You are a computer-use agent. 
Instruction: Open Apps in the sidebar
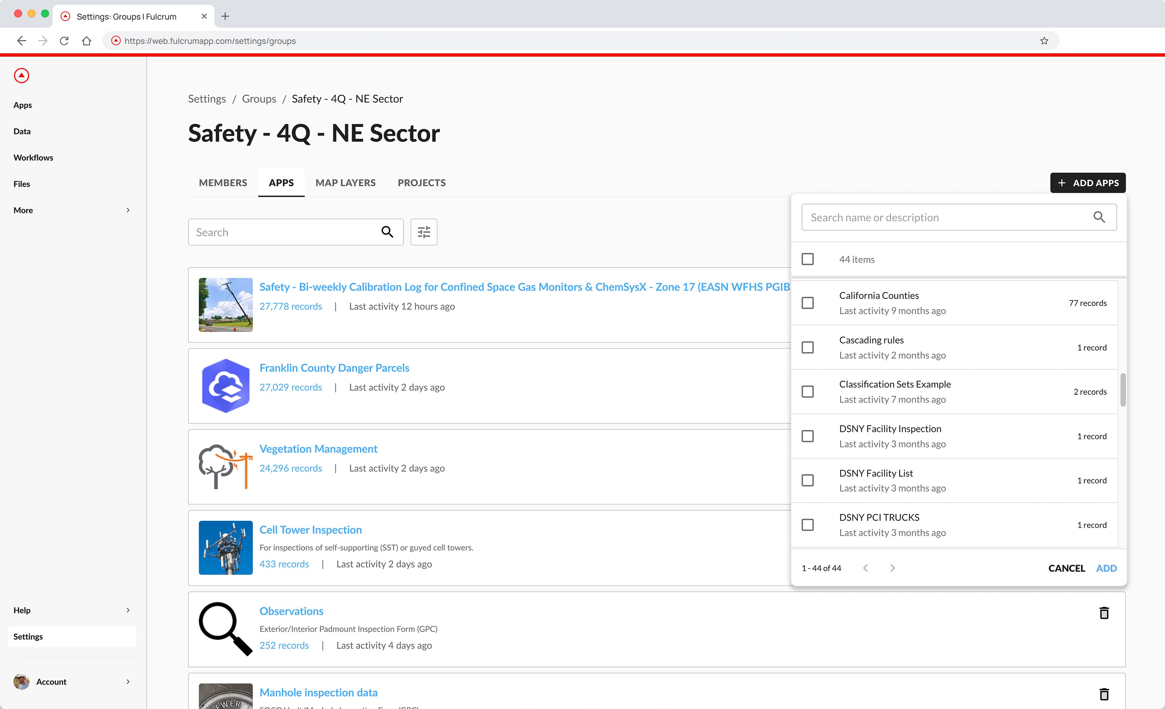tap(23, 105)
